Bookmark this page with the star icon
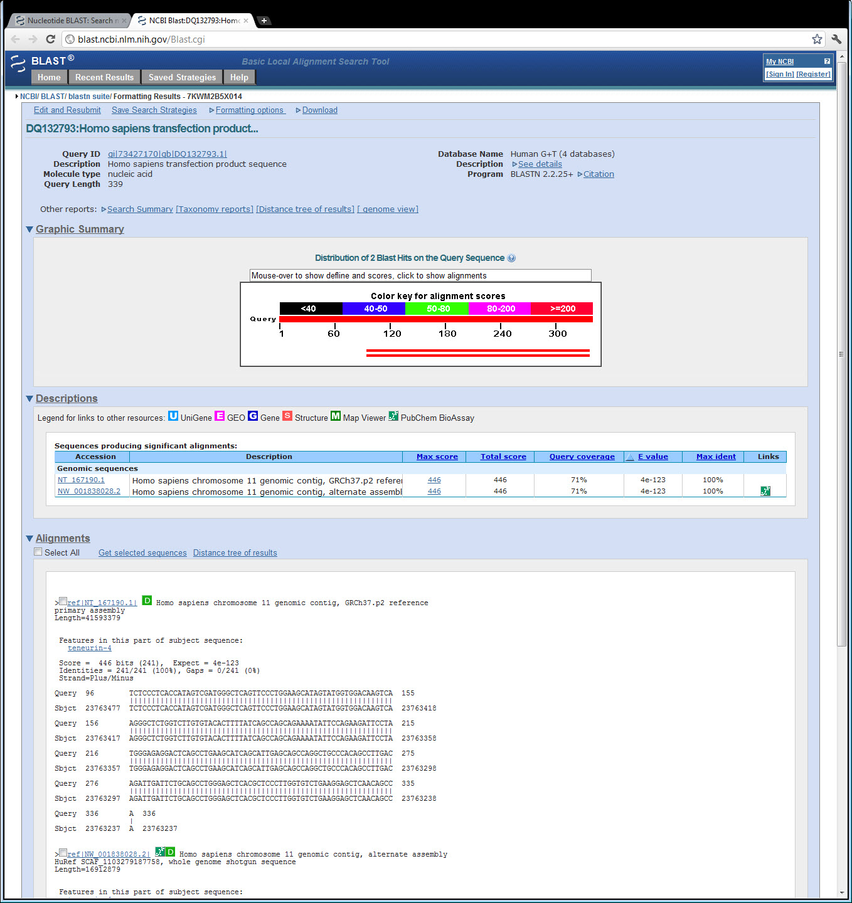 [x=817, y=39]
